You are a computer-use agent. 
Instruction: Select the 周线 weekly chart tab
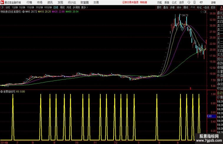62,7
